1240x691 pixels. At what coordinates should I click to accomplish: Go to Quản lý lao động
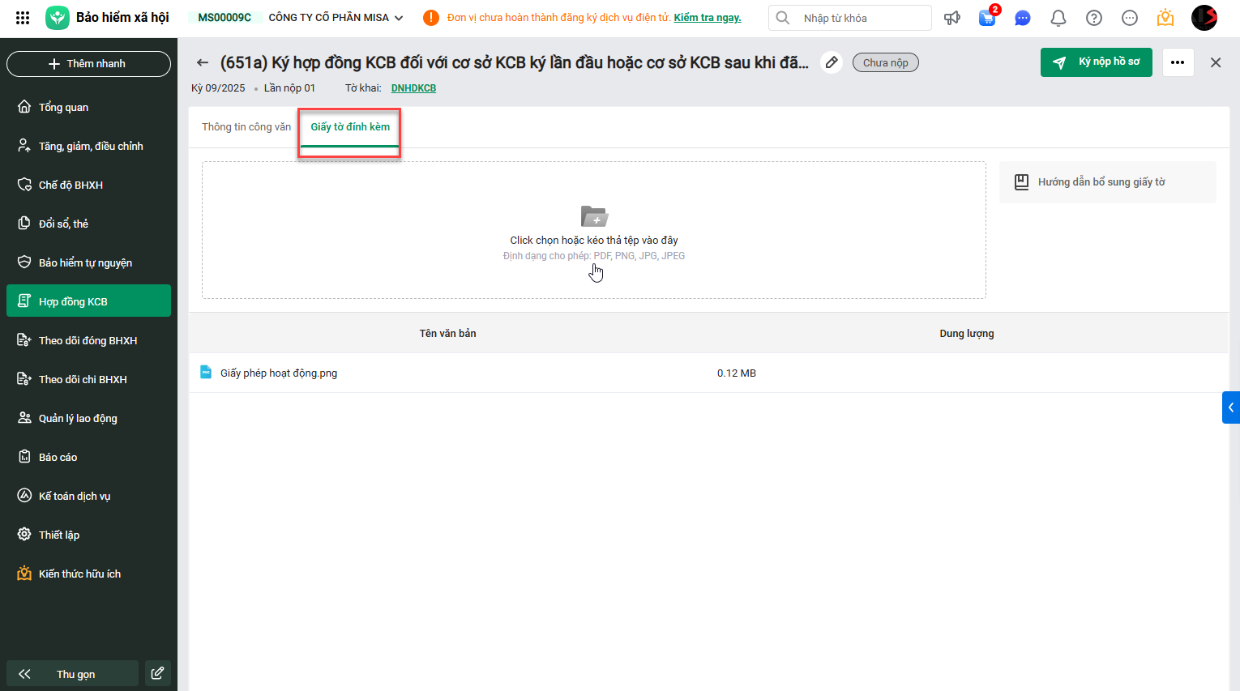pyautogui.click(x=88, y=418)
